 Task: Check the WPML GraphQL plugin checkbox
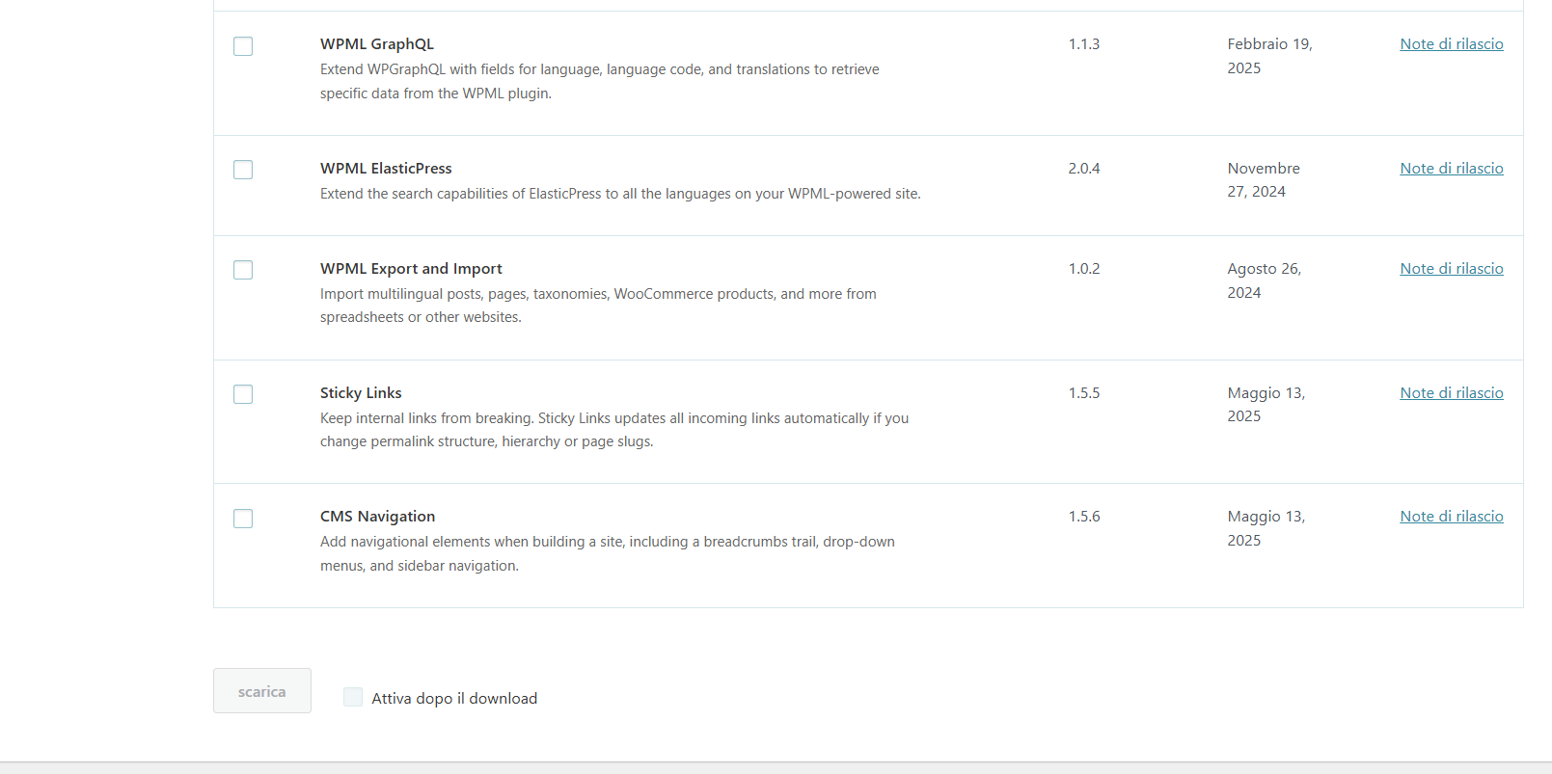(x=243, y=46)
